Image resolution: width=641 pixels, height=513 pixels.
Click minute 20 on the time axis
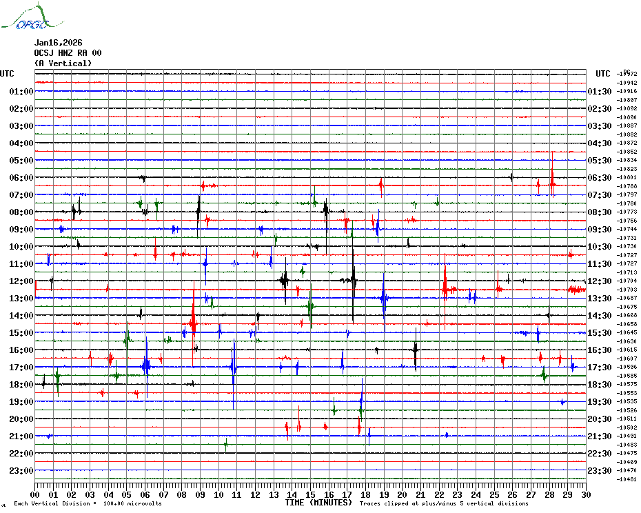403,495
